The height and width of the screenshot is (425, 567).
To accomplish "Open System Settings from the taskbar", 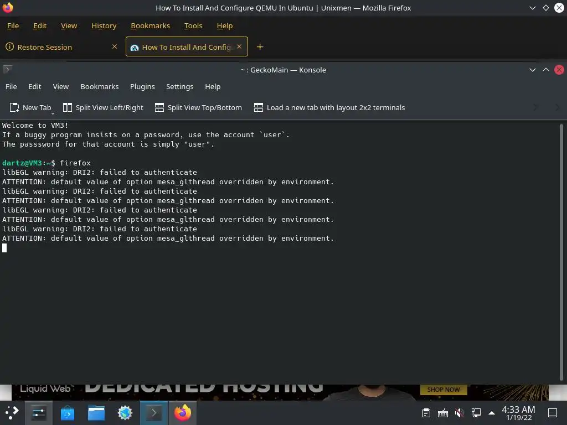I will coord(39,413).
